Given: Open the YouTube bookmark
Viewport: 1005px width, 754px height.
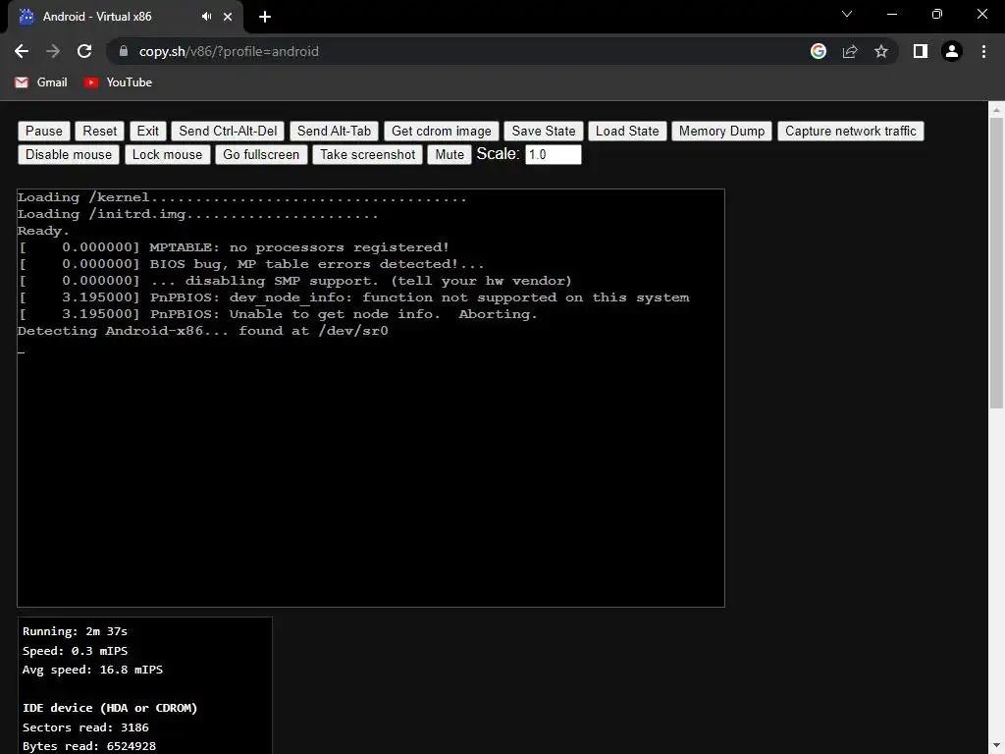Looking at the screenshot, I should click(118, 82).
